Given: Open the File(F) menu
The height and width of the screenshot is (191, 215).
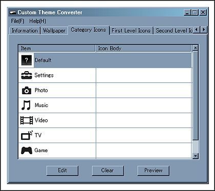Looking at the screenshot, I should [18, 21].
